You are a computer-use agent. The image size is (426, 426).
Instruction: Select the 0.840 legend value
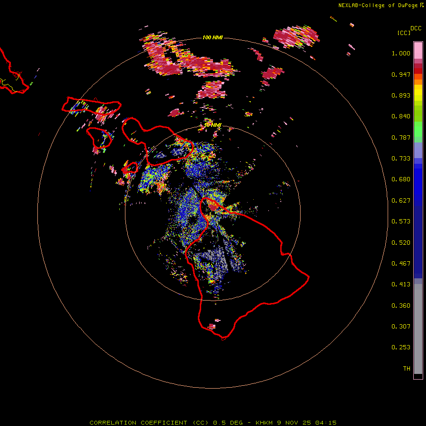coord(401,116)
